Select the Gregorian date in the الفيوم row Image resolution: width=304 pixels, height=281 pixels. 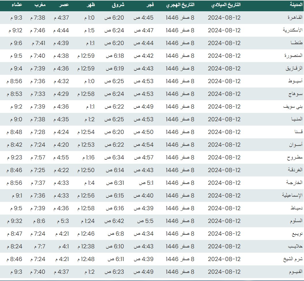(x=224, y=272)
